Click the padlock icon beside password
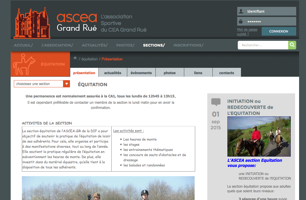The width and height of the screenshot is (306, 200). (x=241, y=22)
